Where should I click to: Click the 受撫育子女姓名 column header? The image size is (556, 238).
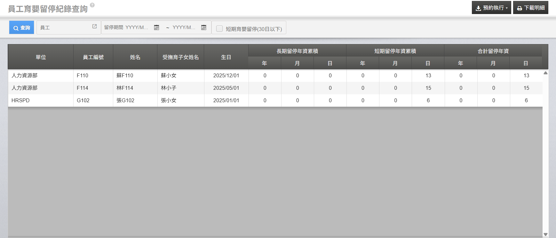tap(180, 57)
